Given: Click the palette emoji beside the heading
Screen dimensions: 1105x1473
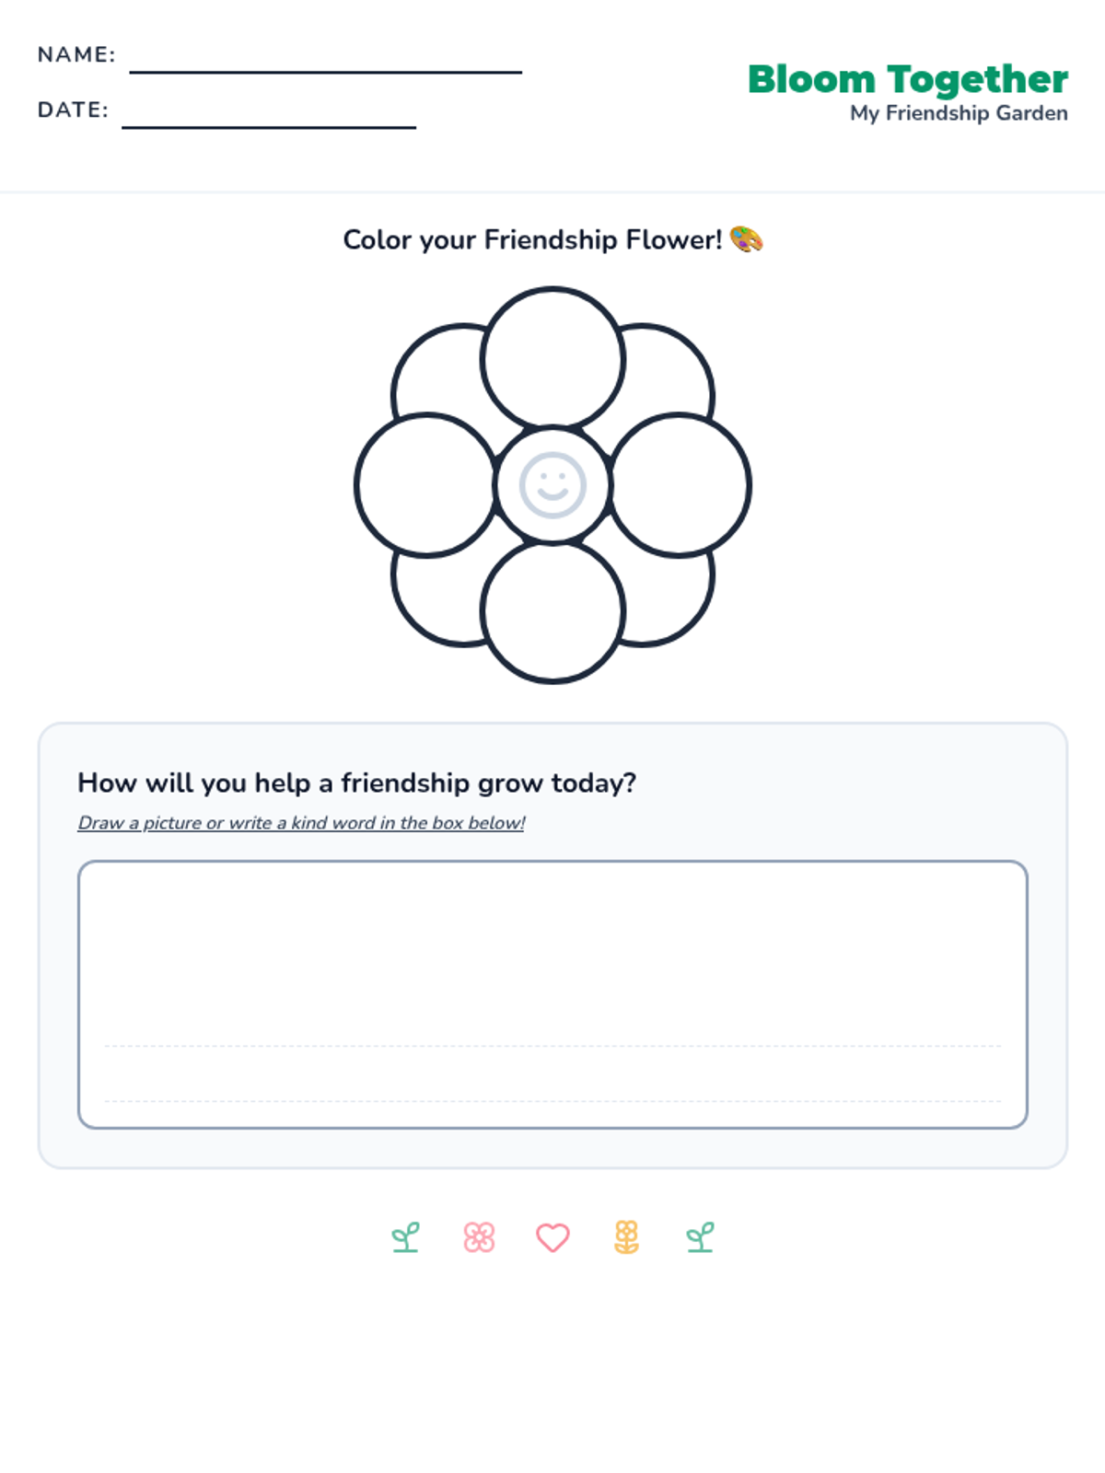Looking at the screenshot, I should [746, 240].
